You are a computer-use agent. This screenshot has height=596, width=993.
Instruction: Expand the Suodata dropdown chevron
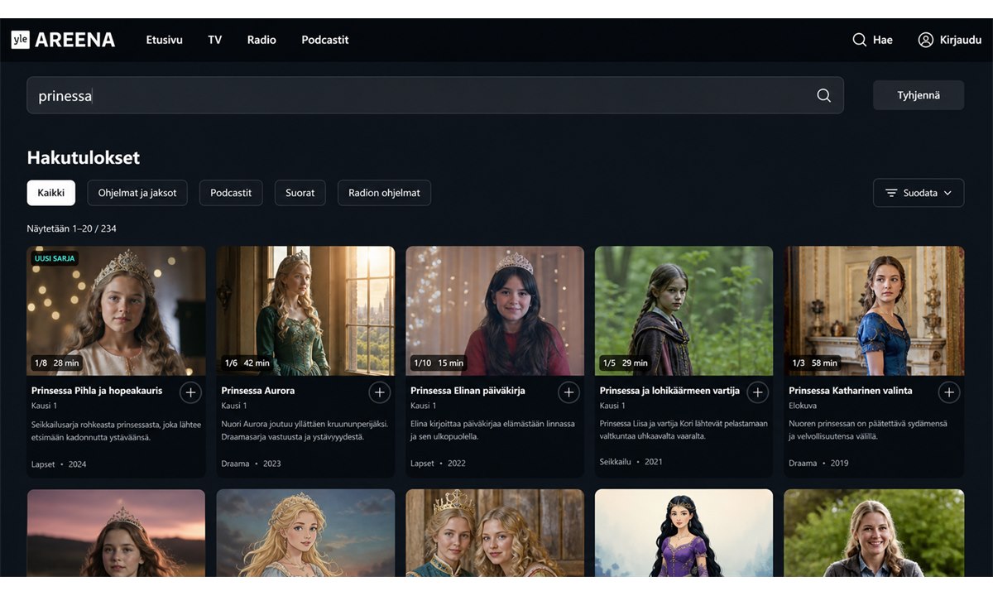[947, 193]
